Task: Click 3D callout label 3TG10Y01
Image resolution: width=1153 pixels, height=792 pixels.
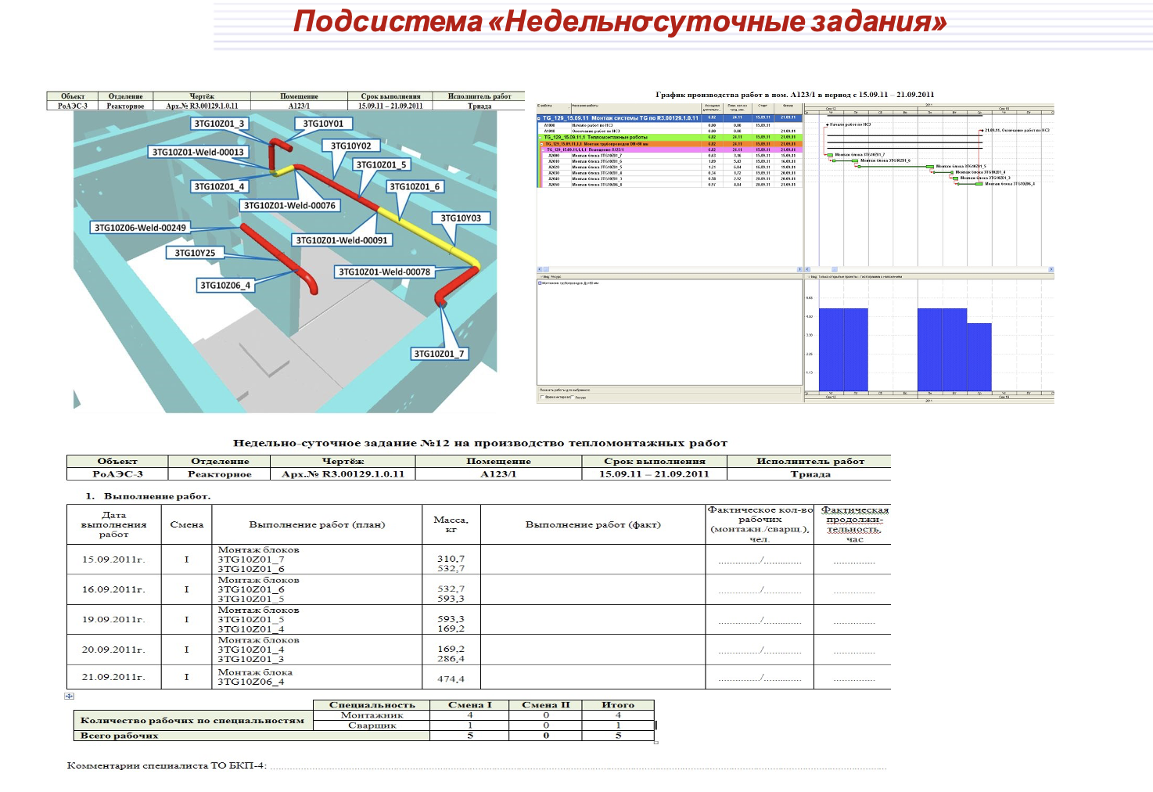Action: coord(323,124)
